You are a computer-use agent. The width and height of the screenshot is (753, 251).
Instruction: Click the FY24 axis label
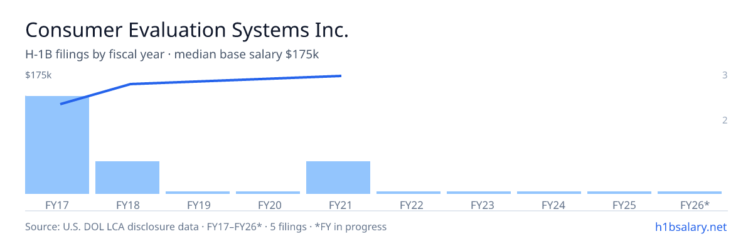pyautogui.click(x=549, y=205)
